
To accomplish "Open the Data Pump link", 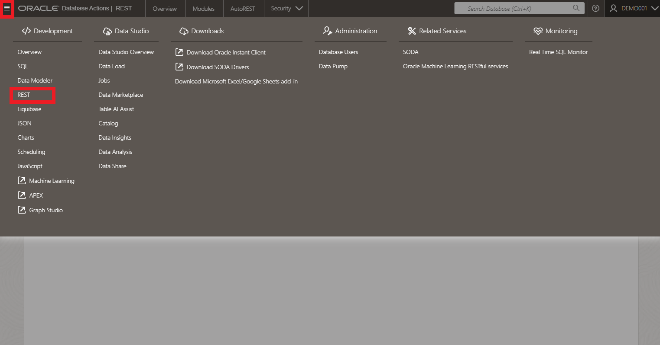I will pyautogui.click(x=333, y=66).
